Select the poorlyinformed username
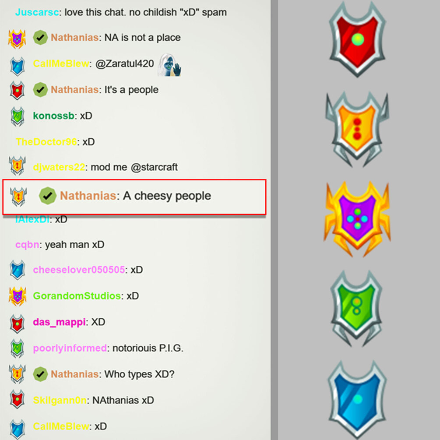The width and height of the screenshot is (440, 440). click(x=70, y=348)
